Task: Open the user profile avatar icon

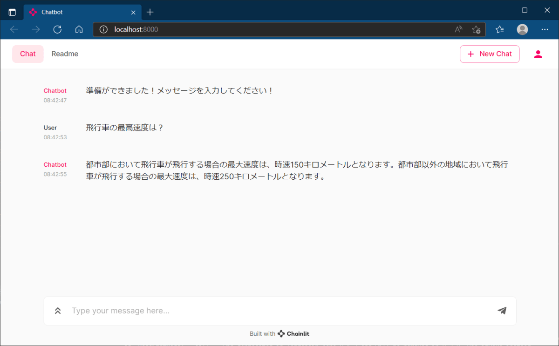Action: [538, 54]
